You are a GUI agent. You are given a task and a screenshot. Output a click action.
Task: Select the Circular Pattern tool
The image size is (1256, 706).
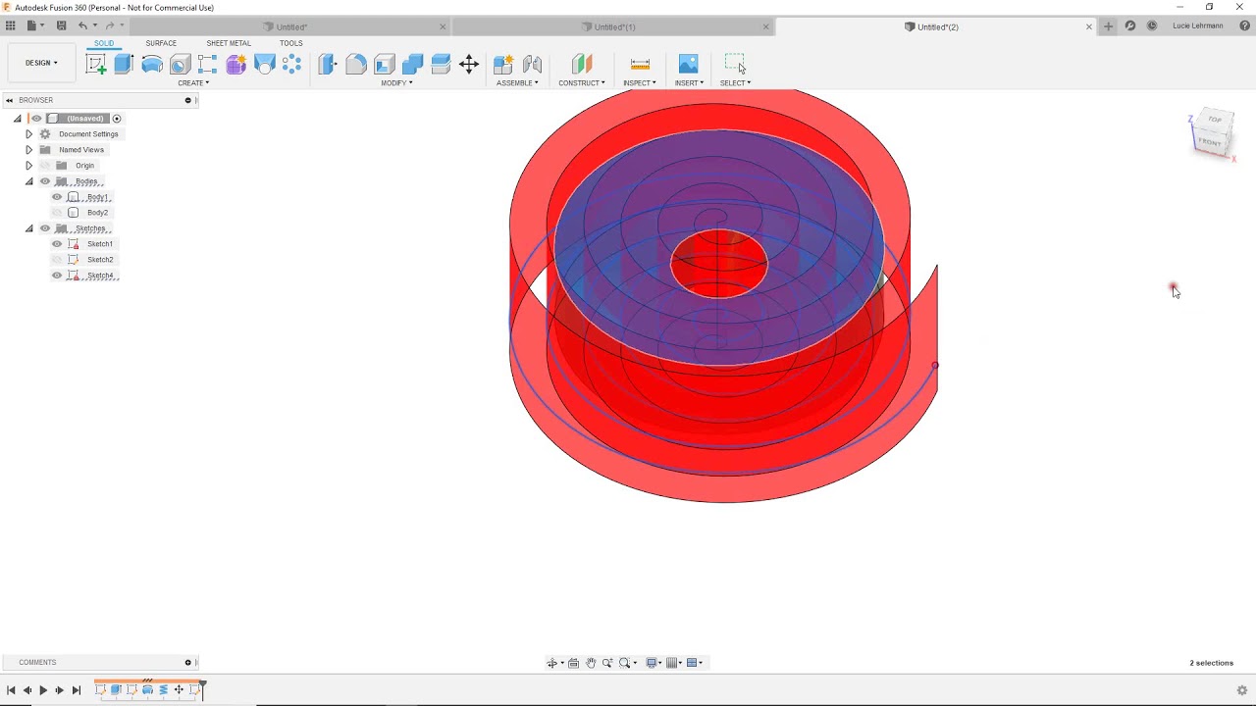291,65
